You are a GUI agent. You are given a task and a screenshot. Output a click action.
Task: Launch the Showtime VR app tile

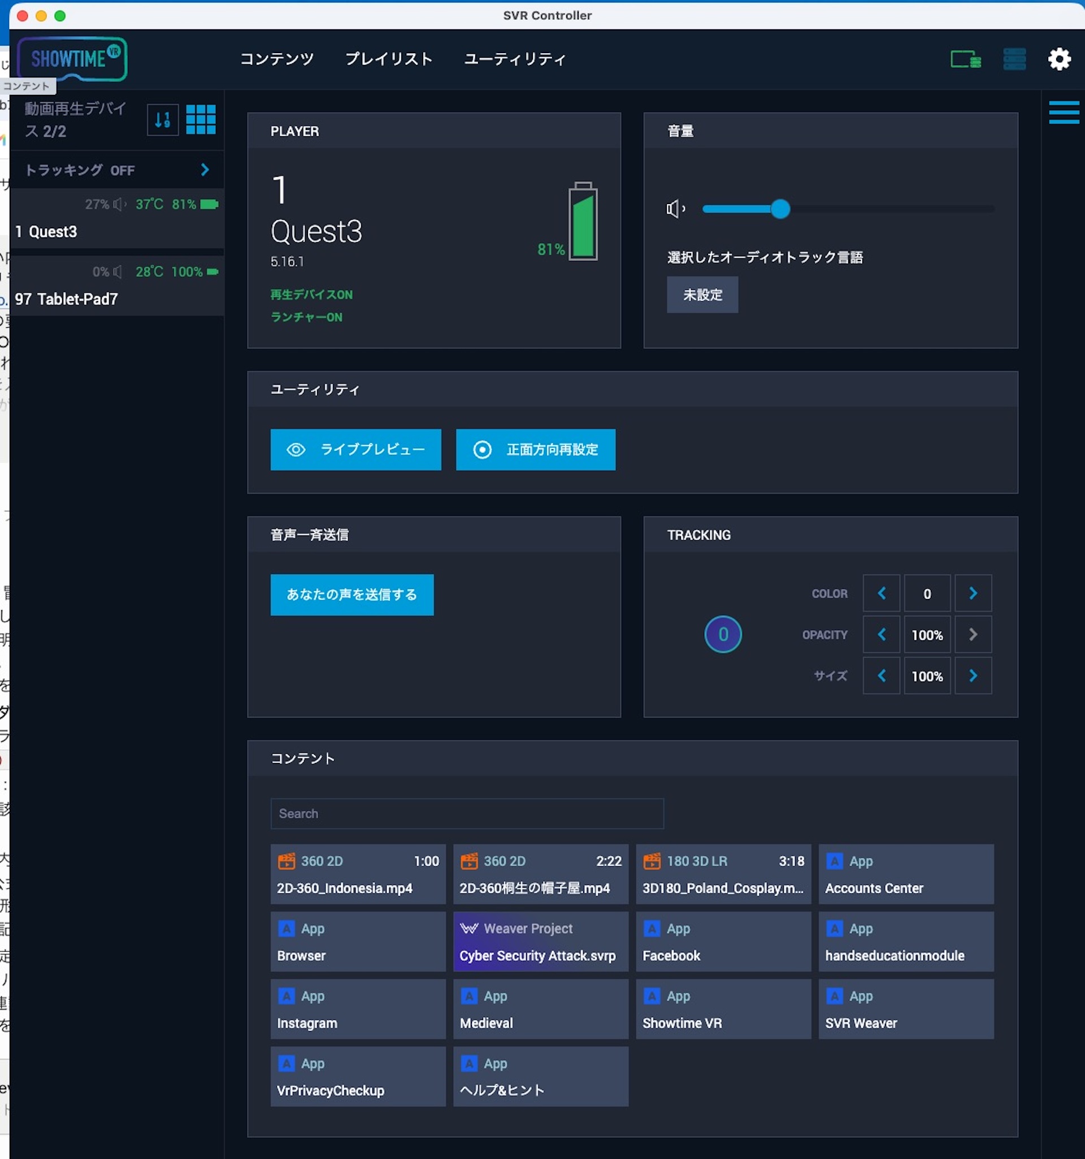pyautogui.click(x=723, y=1009)
